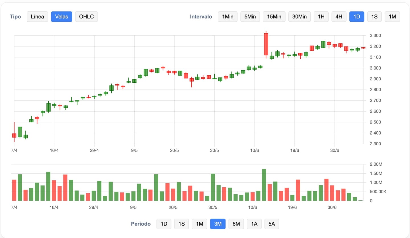Set interval to 1Min
410x238 pixels.
227,17
